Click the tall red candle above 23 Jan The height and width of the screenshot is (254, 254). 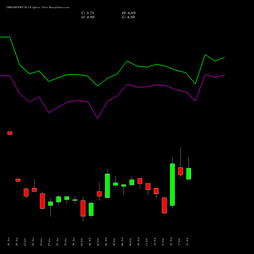[42, 201]
